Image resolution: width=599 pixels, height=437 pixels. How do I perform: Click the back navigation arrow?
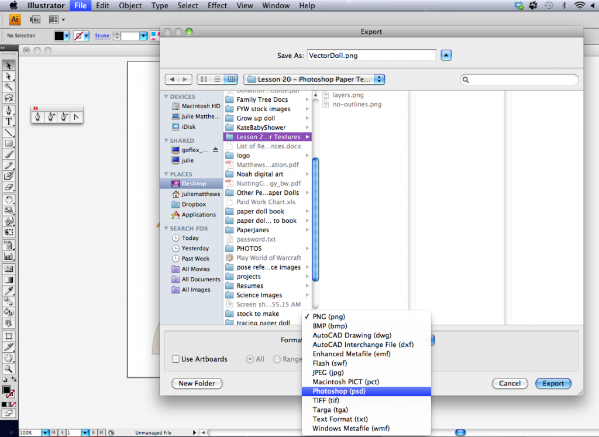(x=172, y=80)
